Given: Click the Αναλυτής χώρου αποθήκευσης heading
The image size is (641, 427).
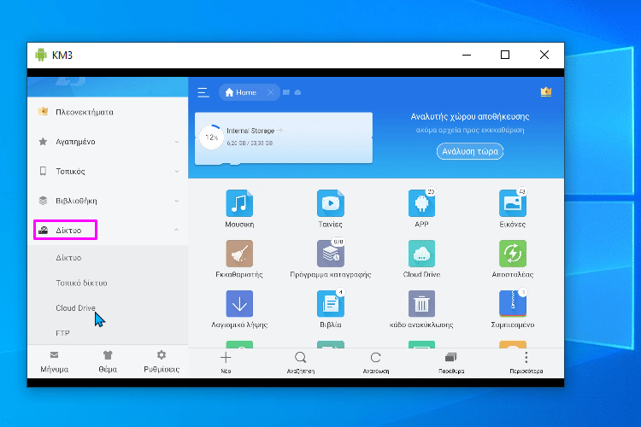Looking at the screenshot, I should pyautogui.click(x=470, y=116).
